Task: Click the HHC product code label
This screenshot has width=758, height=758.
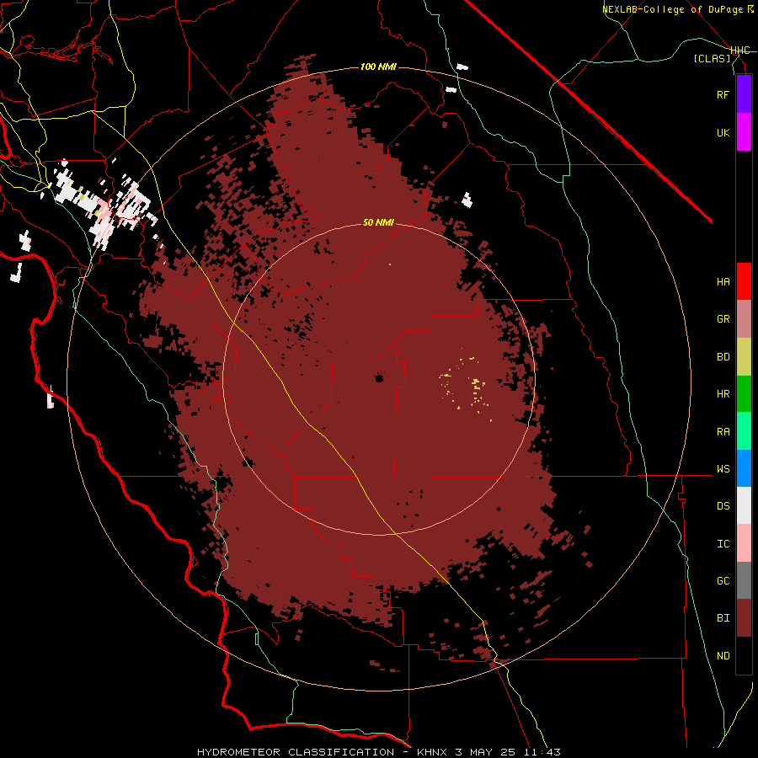Action: (740, 51)
